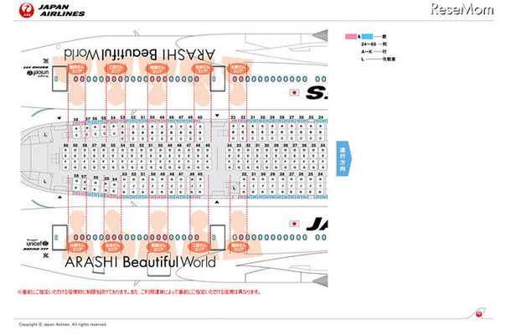
Task: Click the rear exit arrow below seat map
Action: point(59,197)
